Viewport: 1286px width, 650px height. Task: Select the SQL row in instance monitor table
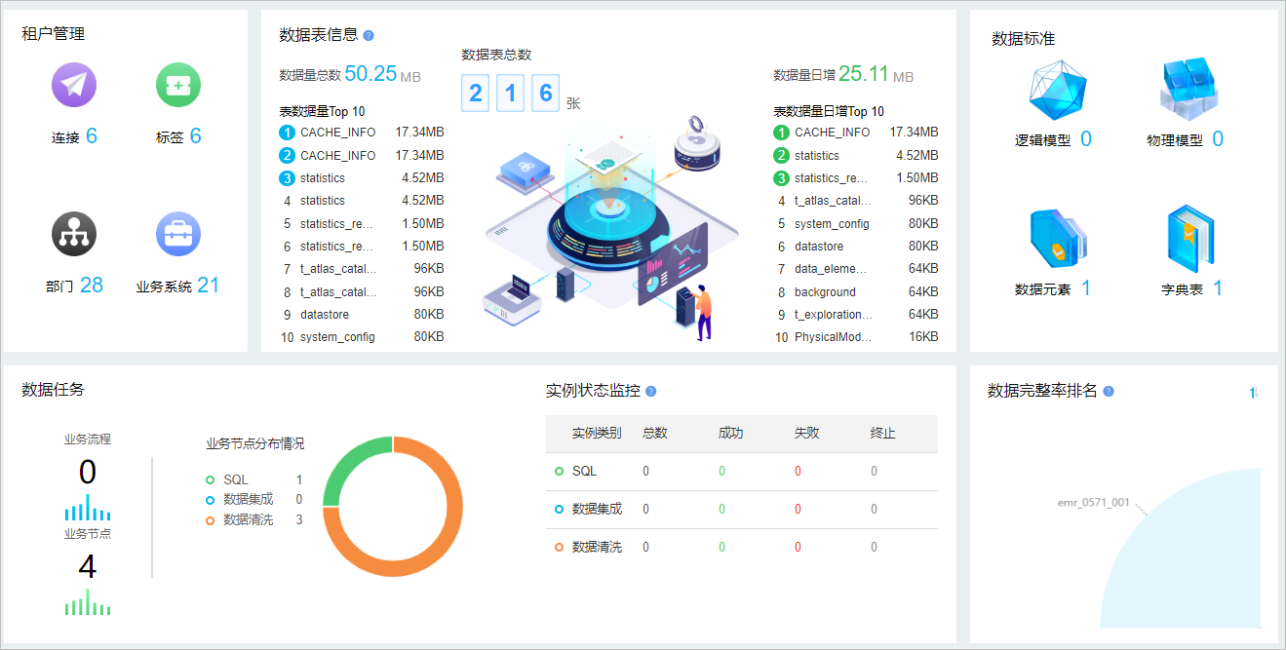tap(584, 472)
